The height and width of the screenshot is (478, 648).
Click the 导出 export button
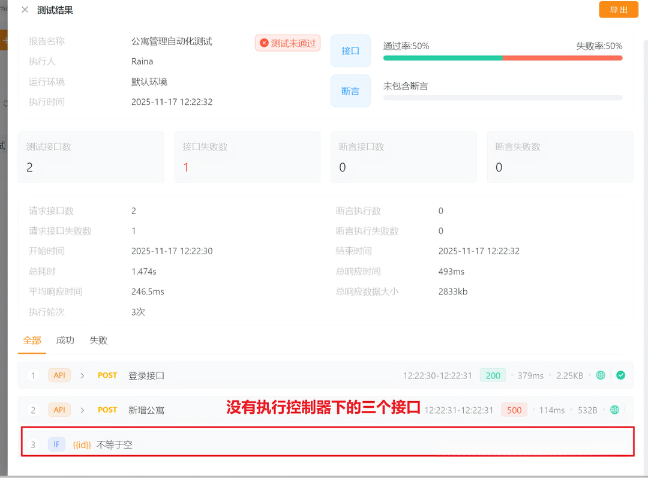click(x=618, y=10)
